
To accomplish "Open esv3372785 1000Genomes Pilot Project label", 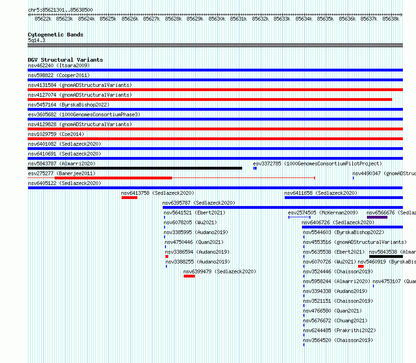I will click(x=317, y=164).
